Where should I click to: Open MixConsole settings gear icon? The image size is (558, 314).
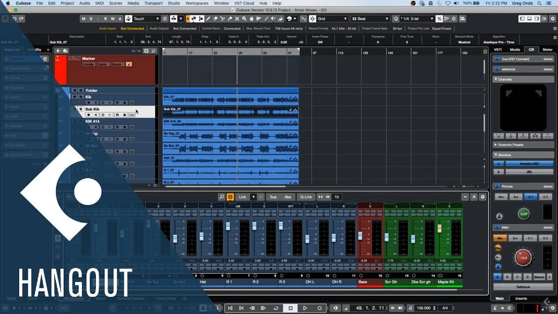coord(483,197)
